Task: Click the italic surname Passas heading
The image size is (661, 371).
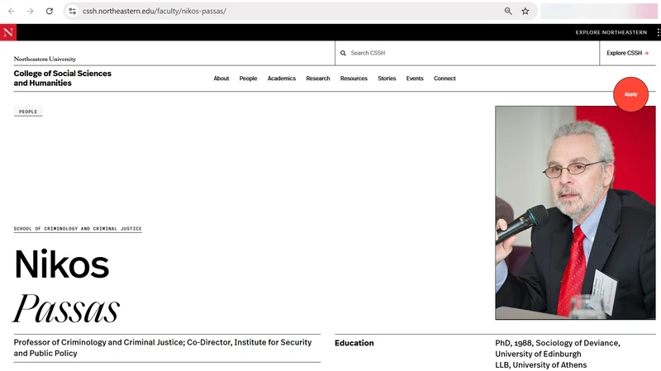Action: tap(66, 308)
